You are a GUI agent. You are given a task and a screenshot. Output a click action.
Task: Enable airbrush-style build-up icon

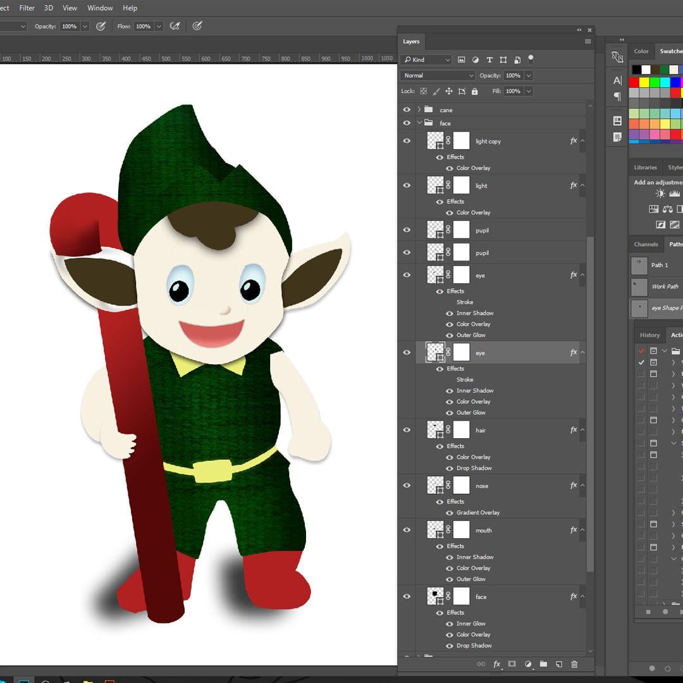175,26
